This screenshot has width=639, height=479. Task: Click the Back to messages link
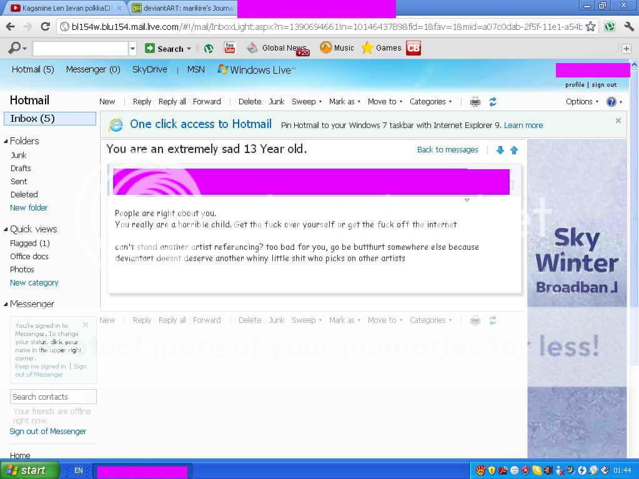(447, 150)
